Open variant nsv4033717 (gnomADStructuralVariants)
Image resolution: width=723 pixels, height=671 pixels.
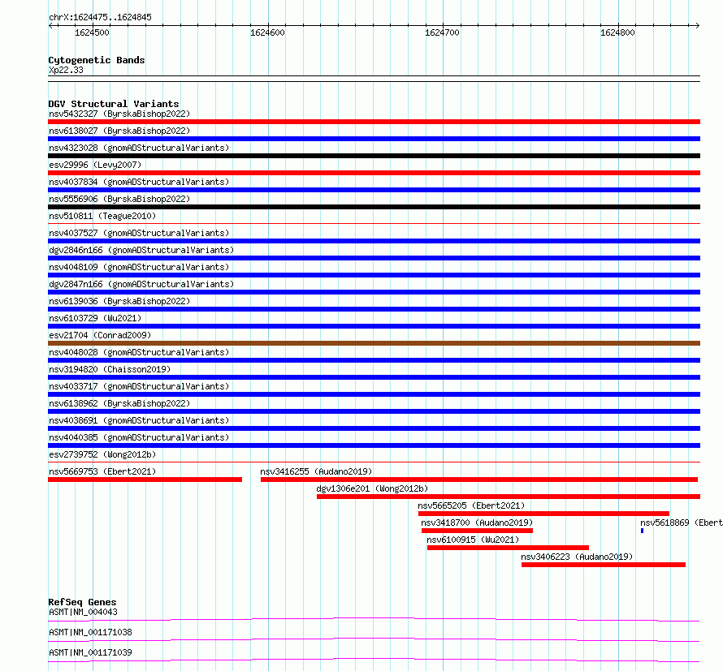tap(139, 386)
